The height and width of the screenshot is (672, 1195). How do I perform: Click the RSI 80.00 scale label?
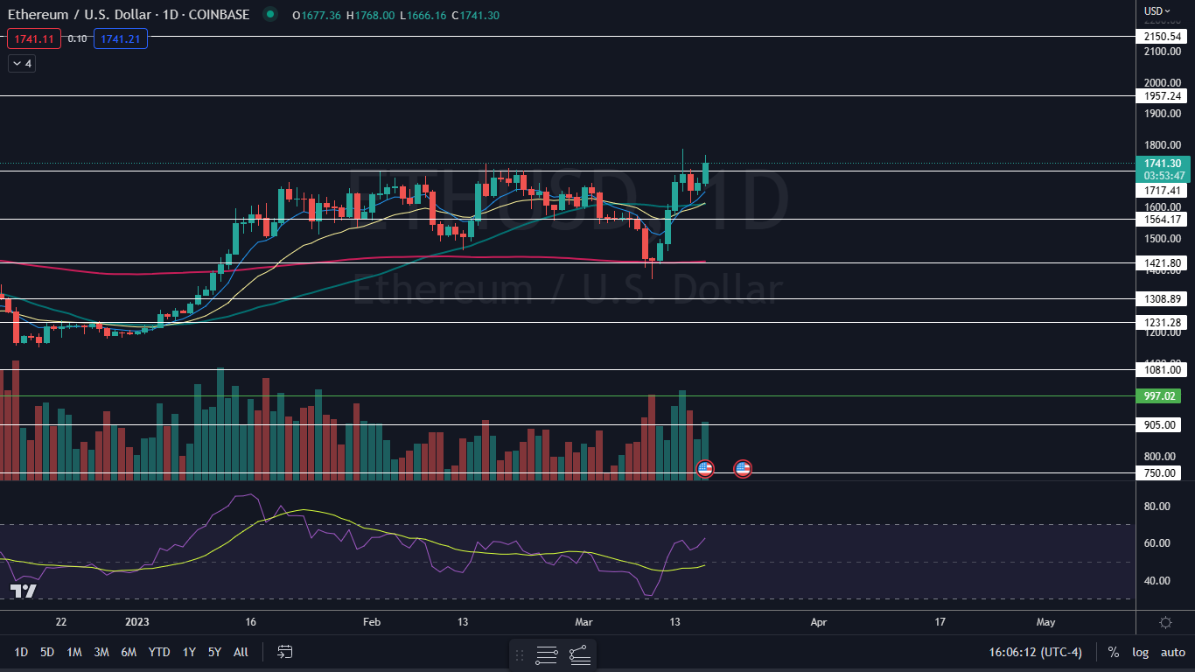[x=1157, y=506]
